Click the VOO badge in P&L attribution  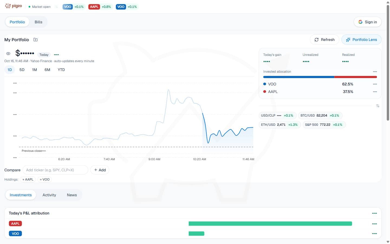point(15,233)
